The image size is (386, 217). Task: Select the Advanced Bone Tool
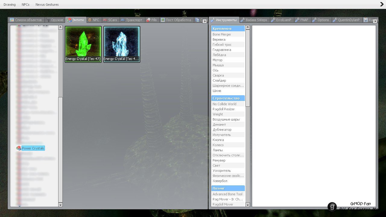click(228, 194)
